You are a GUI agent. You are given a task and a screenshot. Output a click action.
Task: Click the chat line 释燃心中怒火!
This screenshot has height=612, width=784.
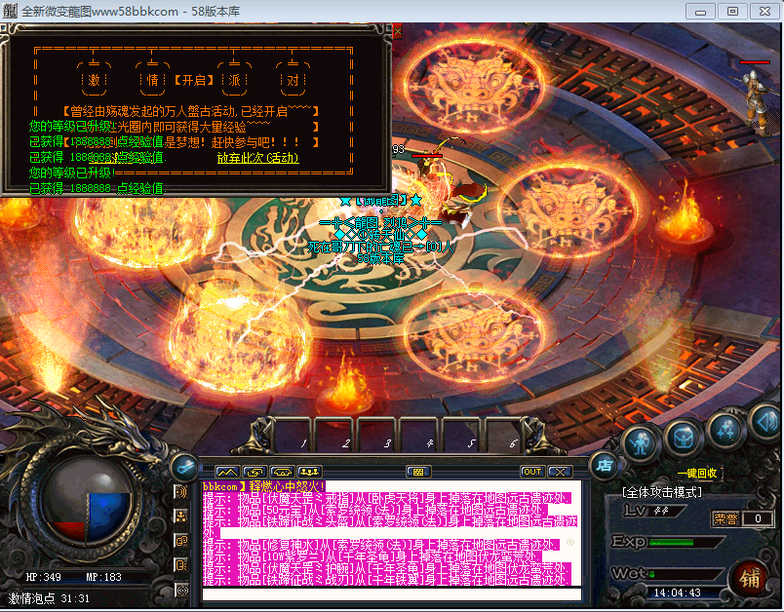[x=263, y=486]
